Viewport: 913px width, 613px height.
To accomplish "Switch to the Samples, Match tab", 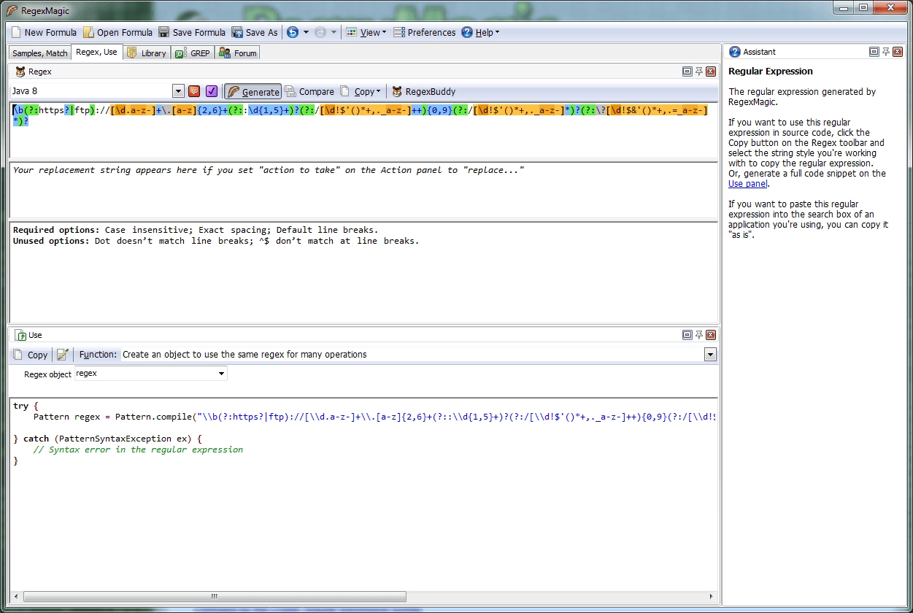I will pyautogui.click(x=39, y=53).
